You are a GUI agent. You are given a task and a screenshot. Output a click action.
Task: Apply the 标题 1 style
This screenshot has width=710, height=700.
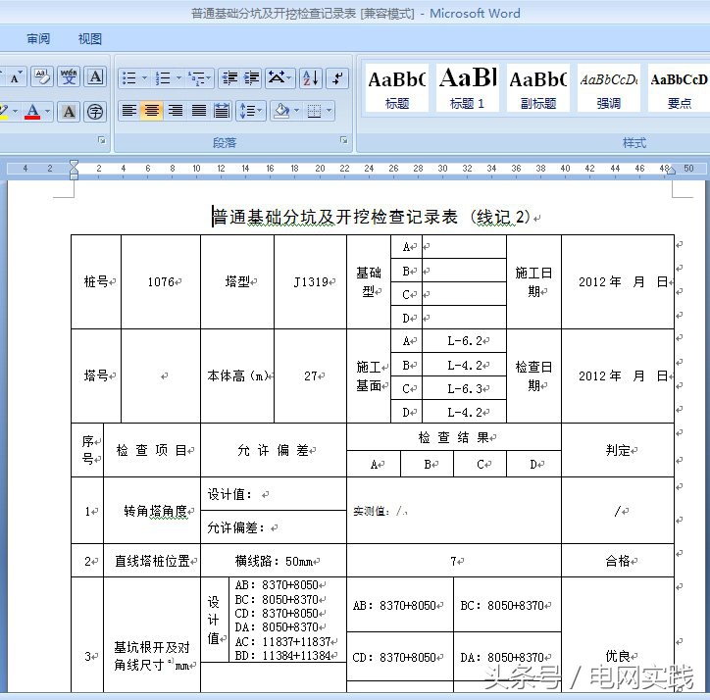tap(468, 88)
